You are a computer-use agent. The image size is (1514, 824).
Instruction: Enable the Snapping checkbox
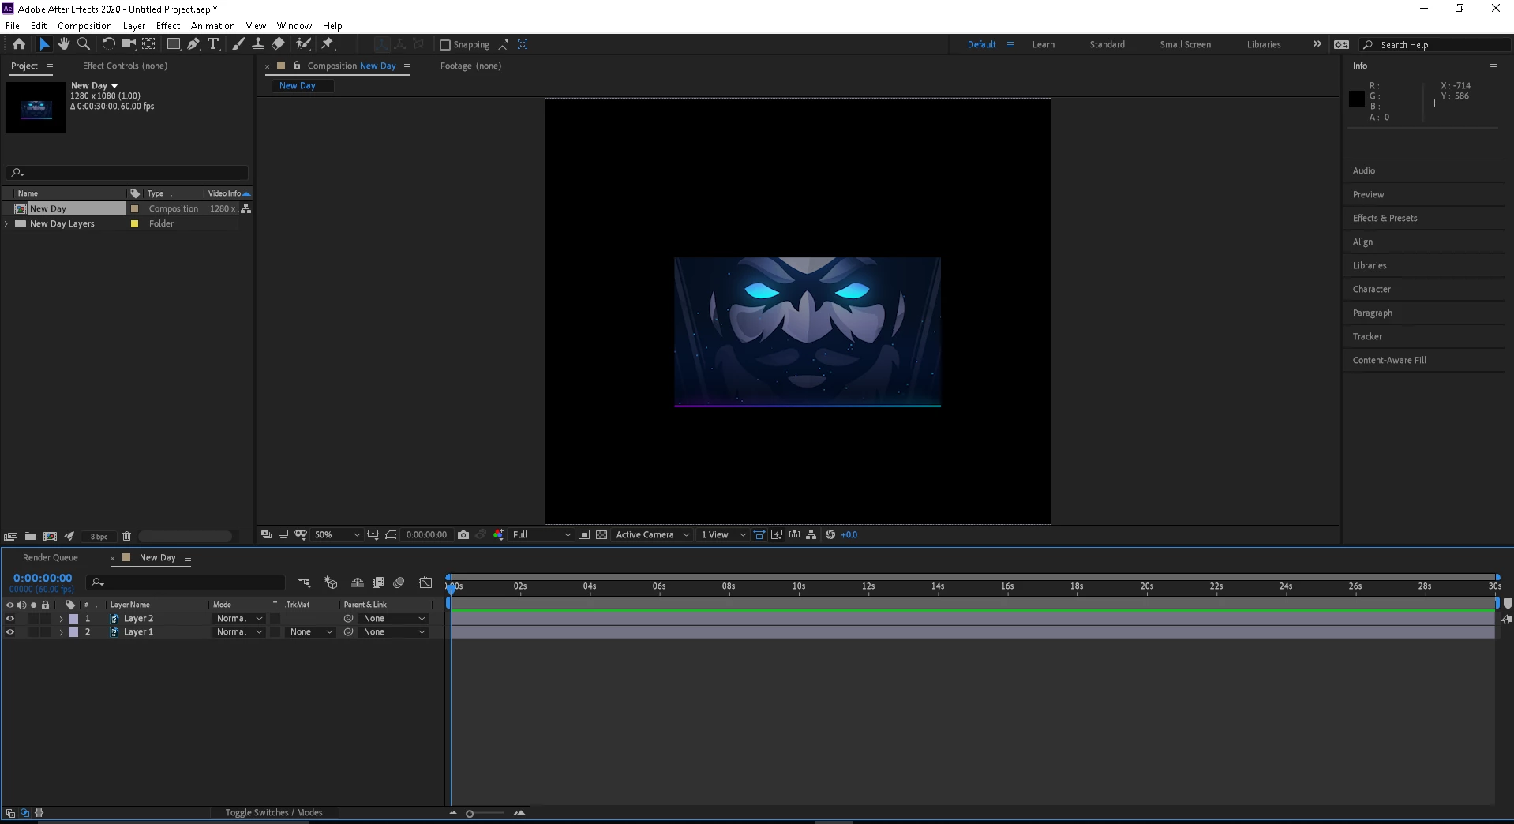(445, 45)
